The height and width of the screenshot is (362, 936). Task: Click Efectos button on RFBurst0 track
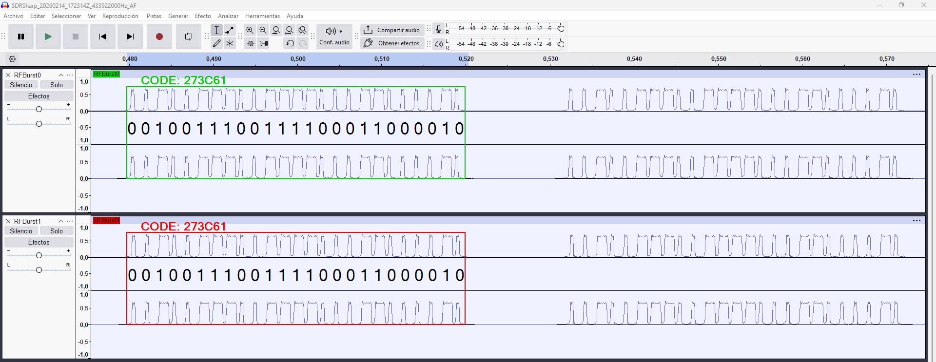click(x=39, y=96)
